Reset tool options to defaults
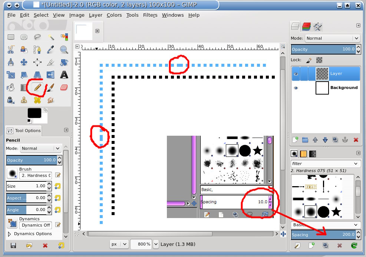This screenshot has height=257, width=366. 61,246
